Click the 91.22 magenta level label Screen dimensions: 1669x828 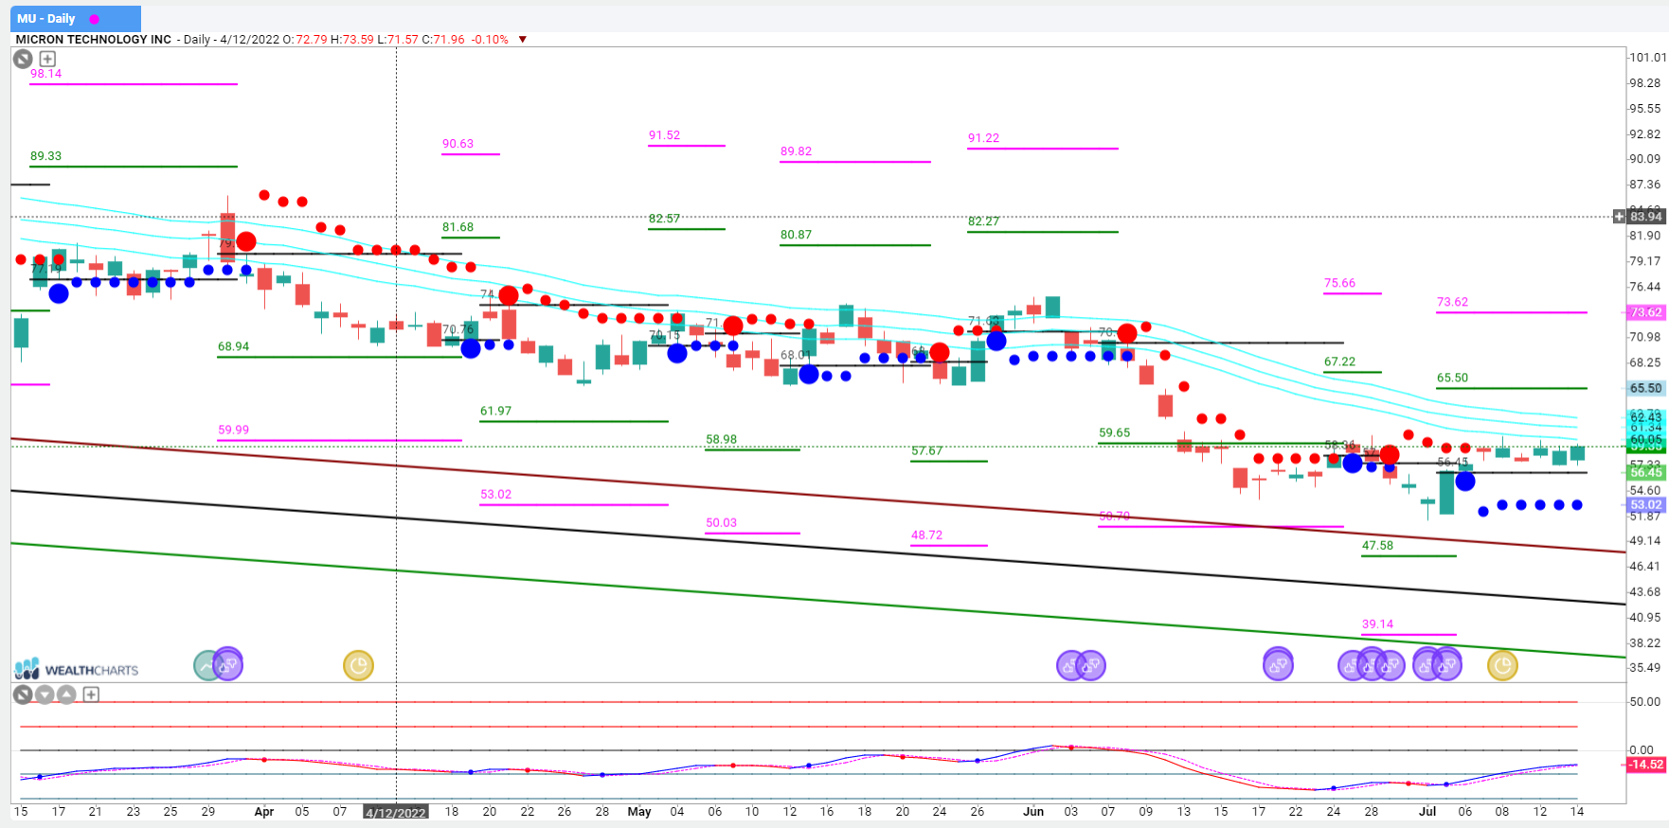tap(983, 138)
